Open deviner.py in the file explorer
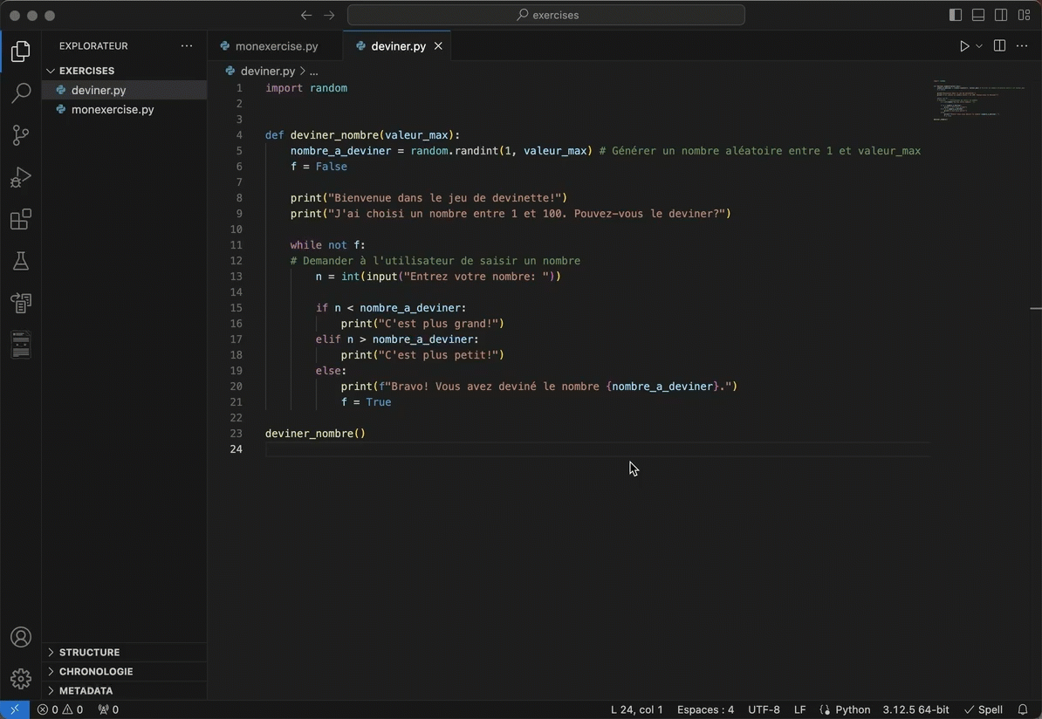This screenshot has width=1042, height=719. [124, 90]
